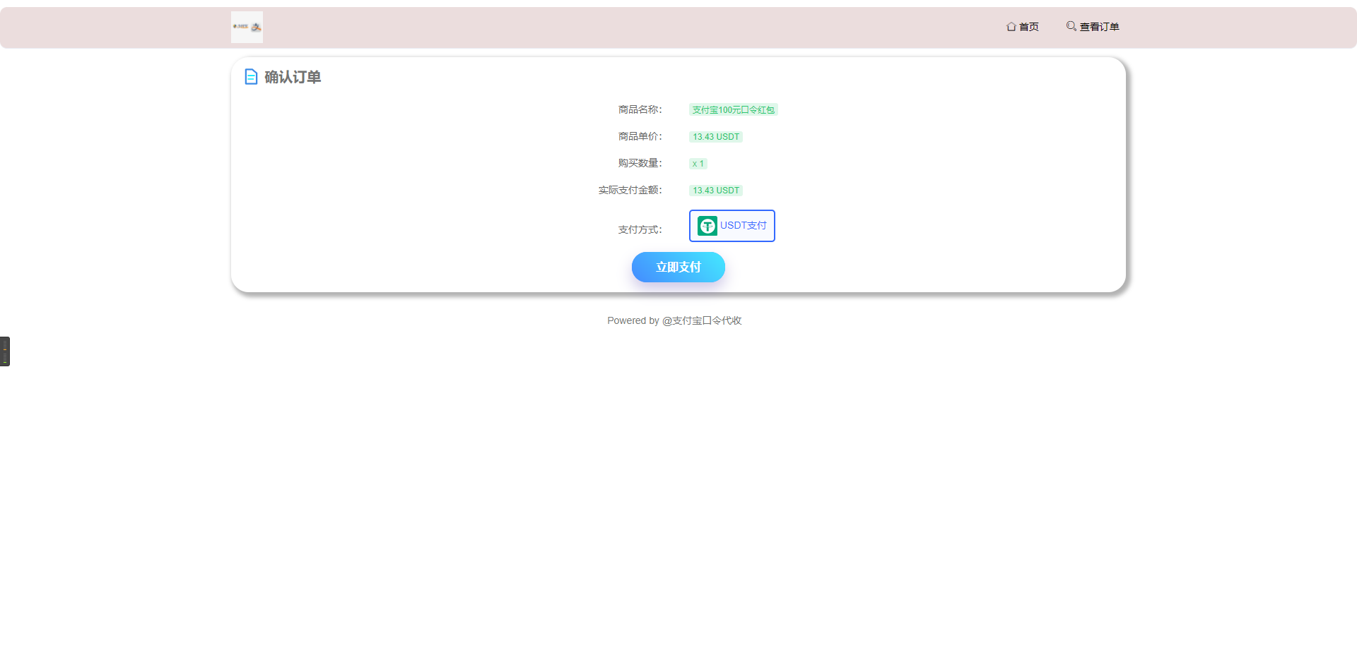Click the 商品名称 label

tap(640, 109)
